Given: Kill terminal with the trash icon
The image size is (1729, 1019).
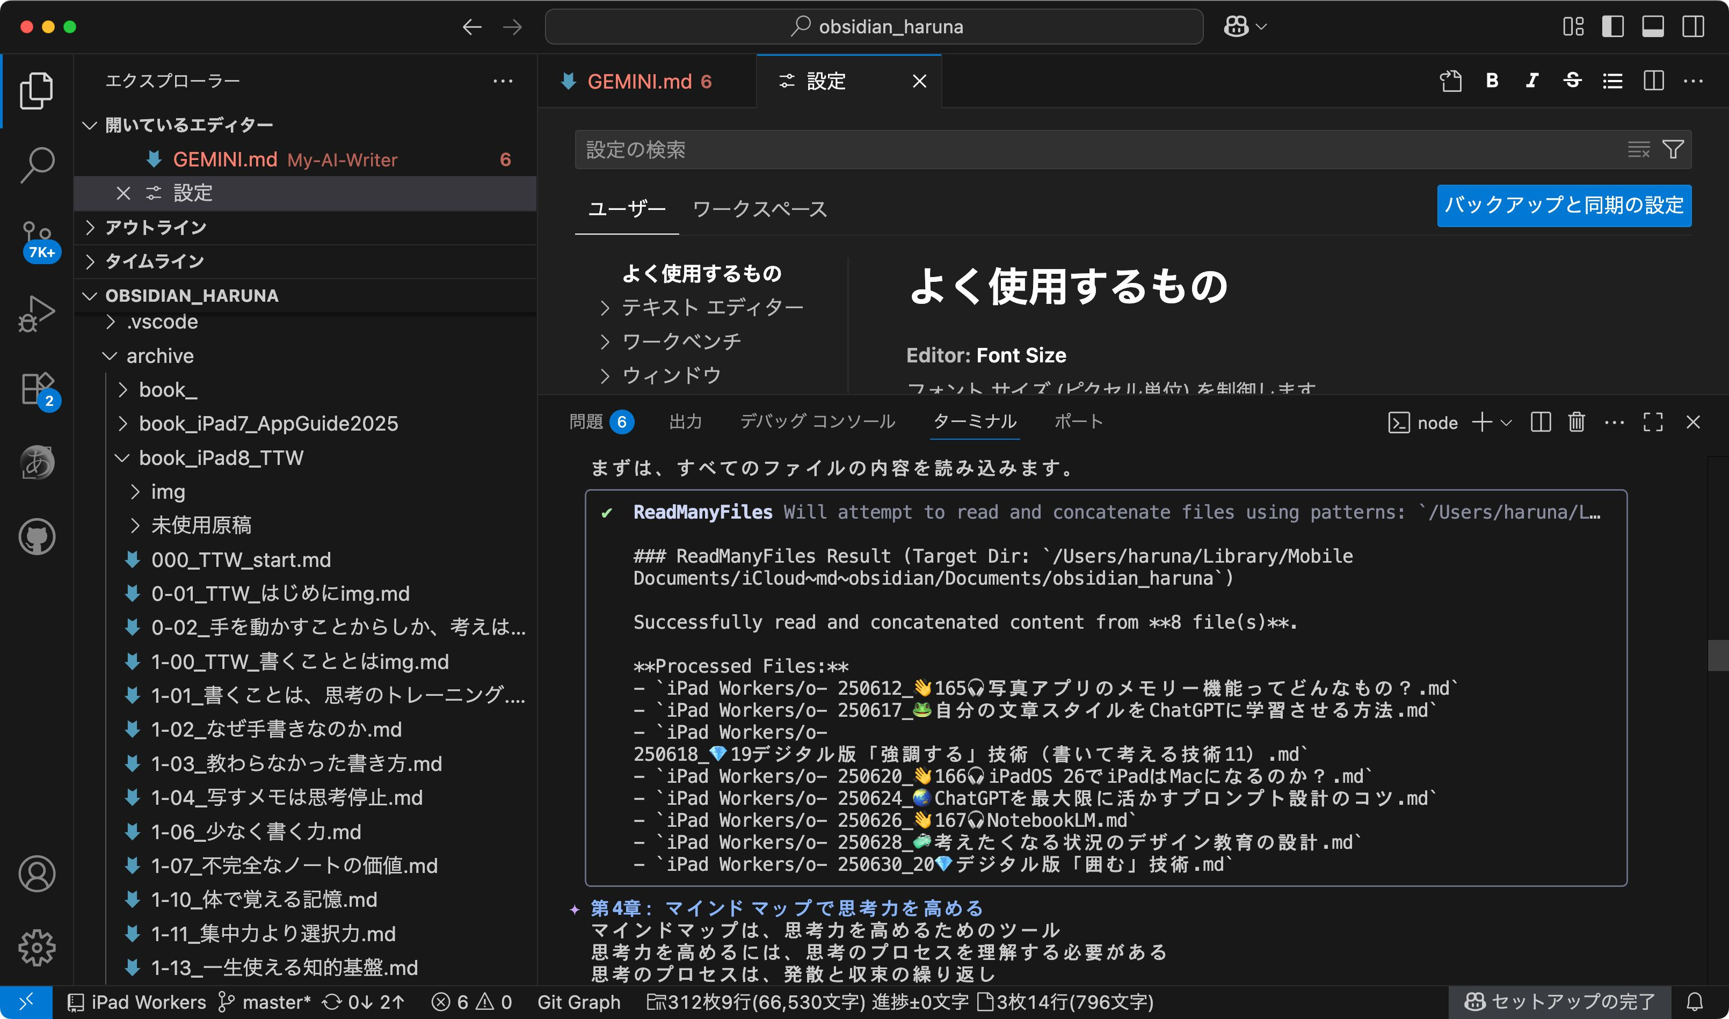Looking at the screenshot, I should click(1576, 421).
